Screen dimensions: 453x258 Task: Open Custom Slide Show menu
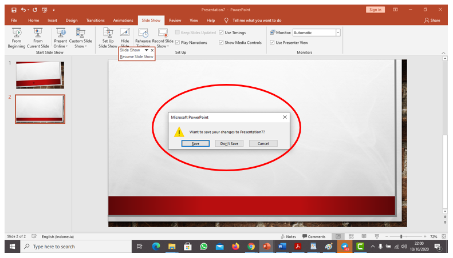80,38
